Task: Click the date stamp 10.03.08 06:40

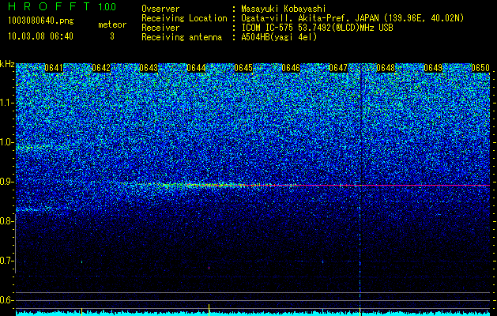Action: pyautogui.click(x=40, y=36)
